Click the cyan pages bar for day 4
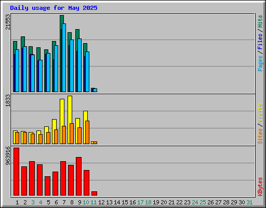This screenshot has width=266, height=208. tap(41, 76)
